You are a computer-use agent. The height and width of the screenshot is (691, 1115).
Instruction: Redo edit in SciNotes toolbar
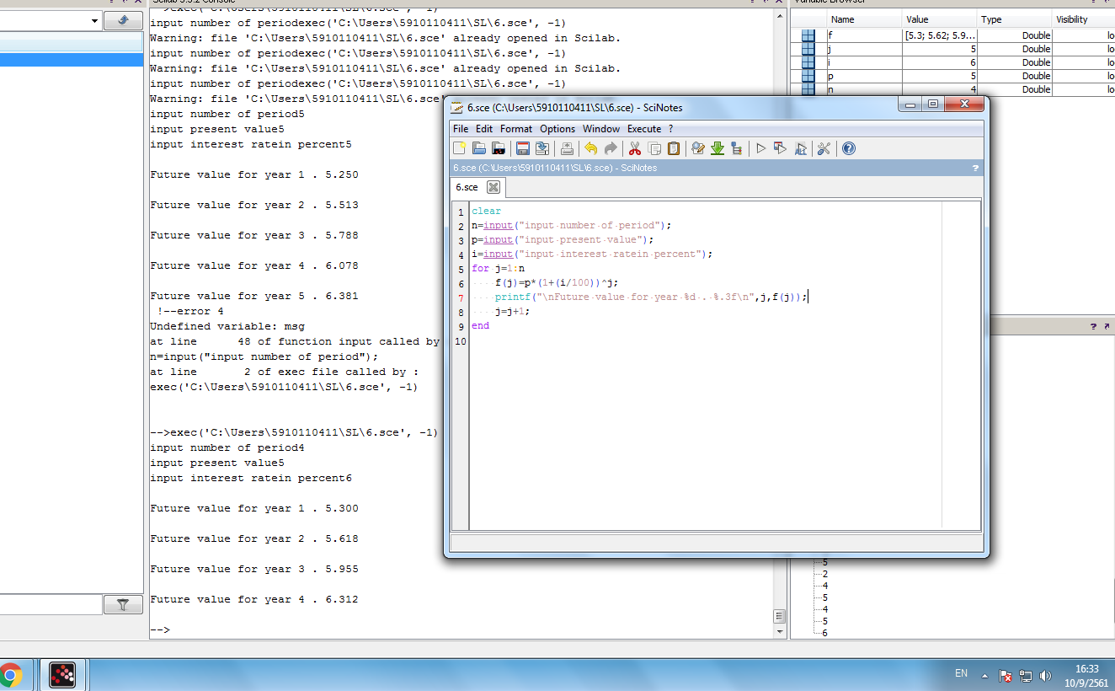[611, 148]
